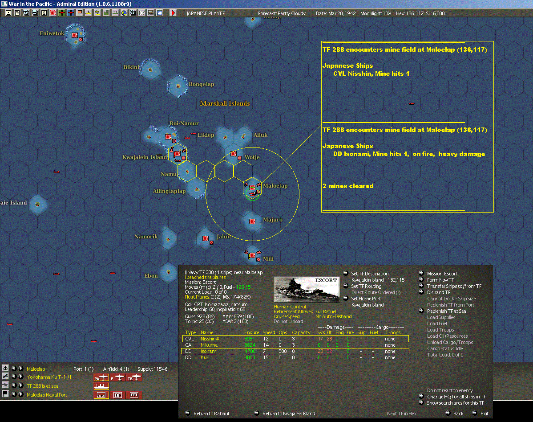Click the anchor port icon beside Maloelap
Image resolution: width=533 pixels, height=422 pixels.
pos(5,368)
